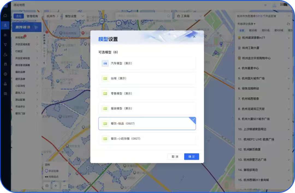Open the 模型设置 dropdown in toolbar
The image size is (295, 193).
(74, 16)
